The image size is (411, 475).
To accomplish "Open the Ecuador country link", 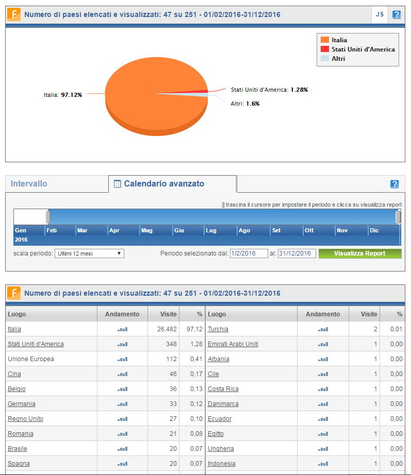I will click(x=220, y=419).
